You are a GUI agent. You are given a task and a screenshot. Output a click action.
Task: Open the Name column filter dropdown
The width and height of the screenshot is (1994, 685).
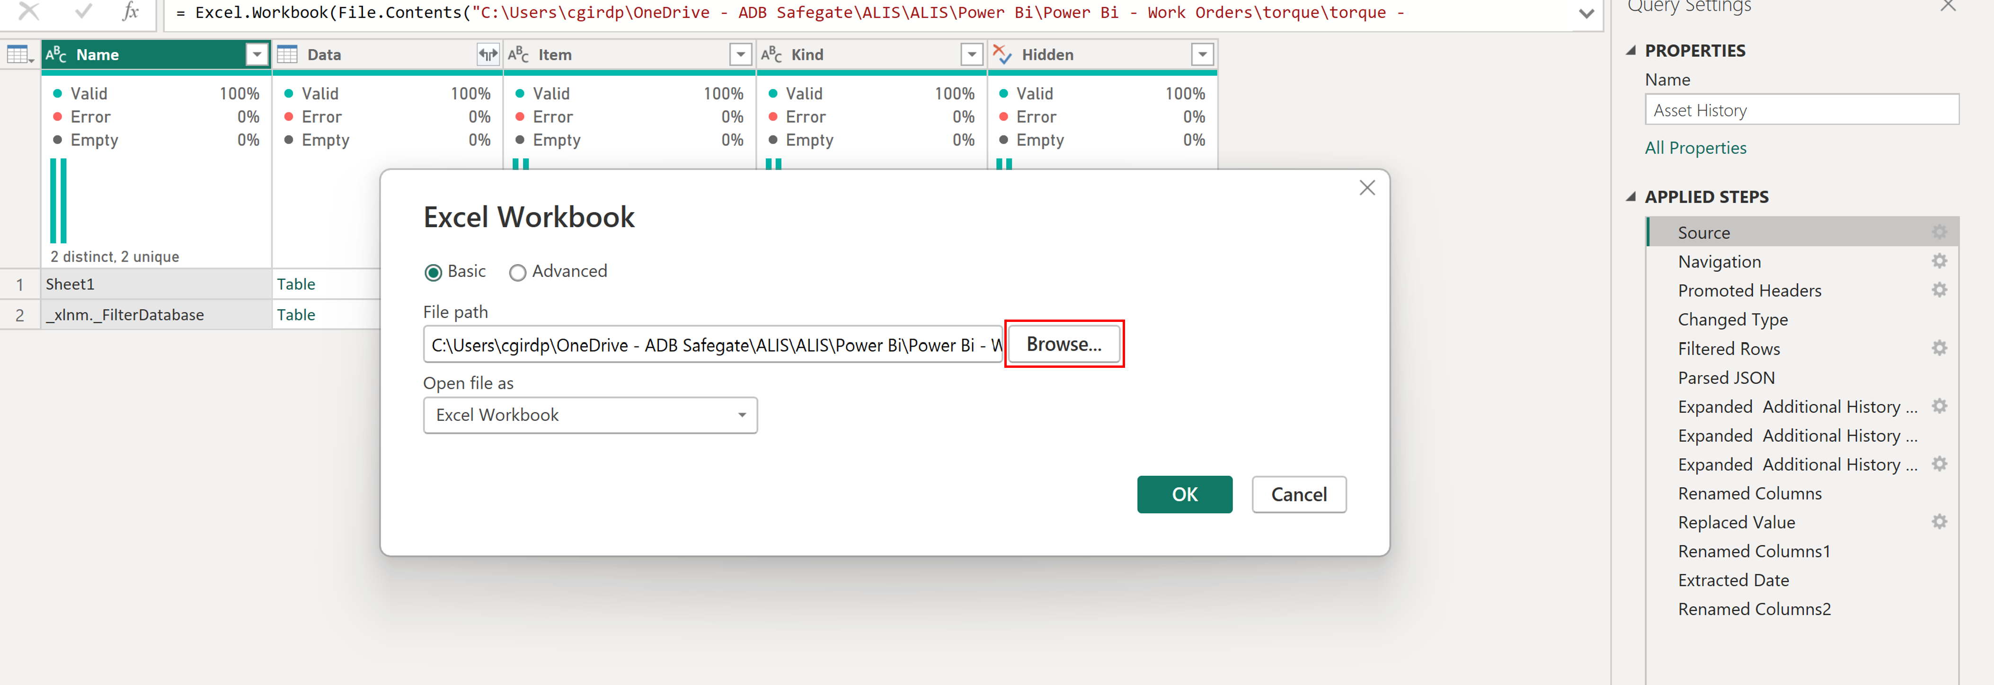257,55
